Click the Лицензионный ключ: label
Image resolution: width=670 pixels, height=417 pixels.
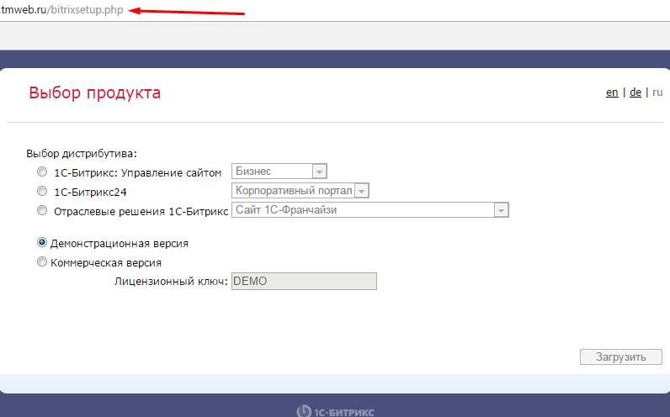coord(171,282)
